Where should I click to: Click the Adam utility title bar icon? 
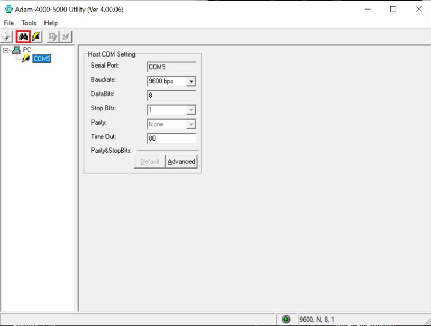click(x=8, y=9)
